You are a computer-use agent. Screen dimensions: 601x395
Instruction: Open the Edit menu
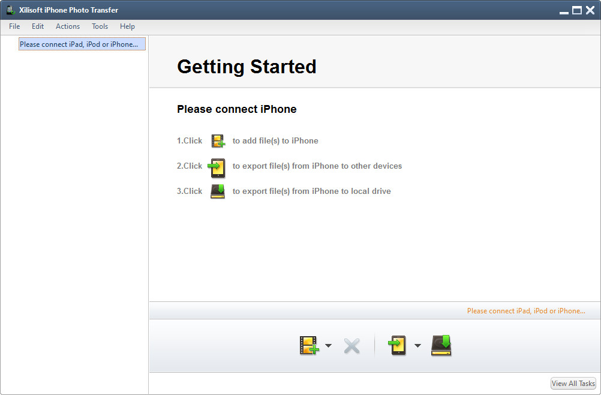[x=38, y=26]
